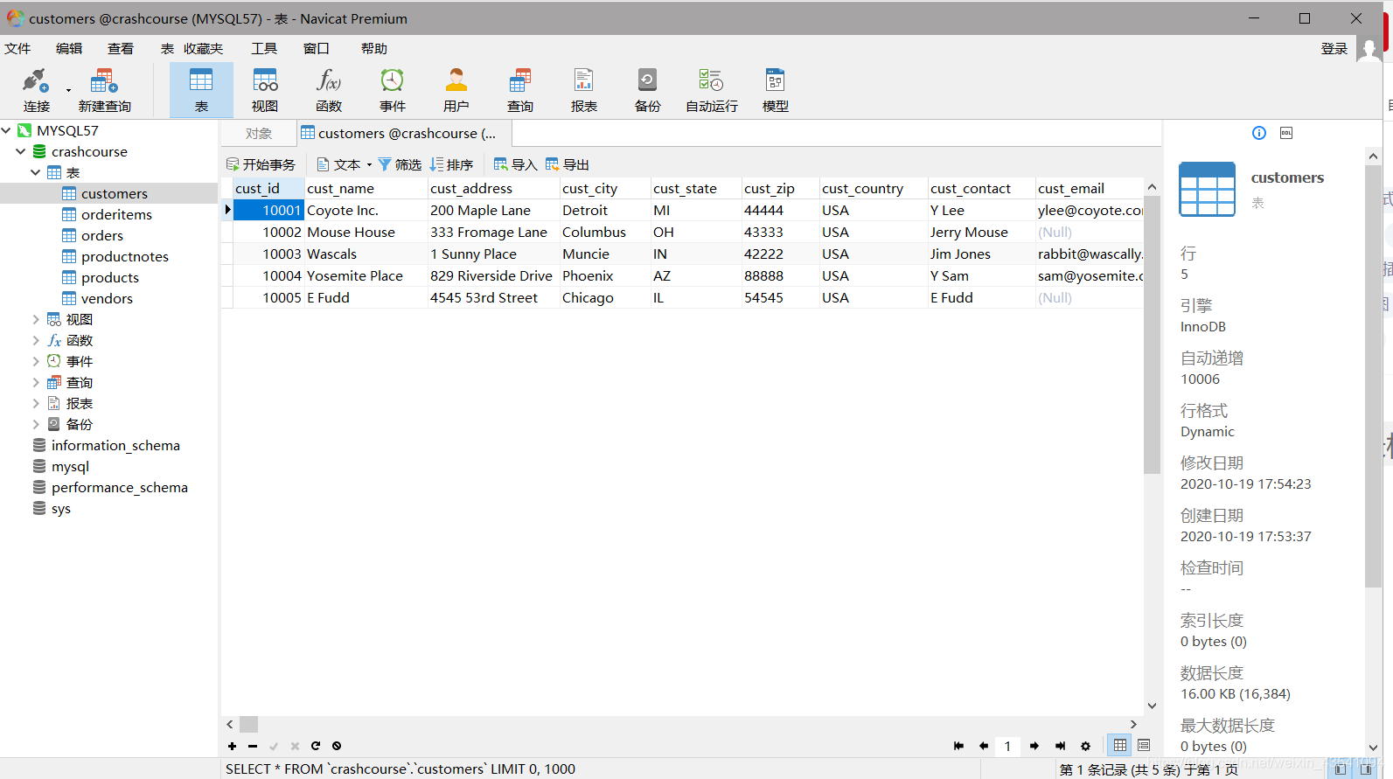The width and height of the screenshot is (1393, 779).
Task: Open the User (用户) toolbar icon
Action: [x=456, y=90]
